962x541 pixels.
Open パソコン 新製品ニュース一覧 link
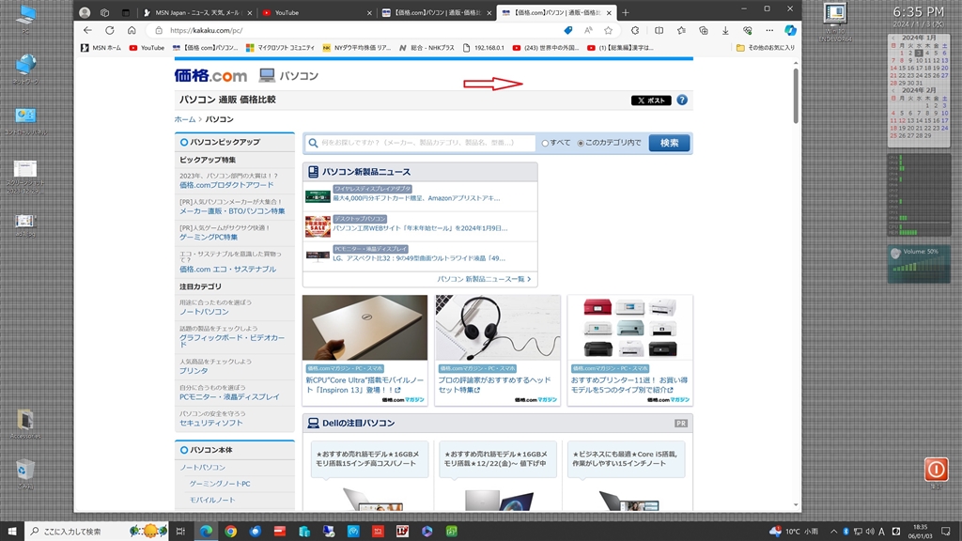coord(484,278)
